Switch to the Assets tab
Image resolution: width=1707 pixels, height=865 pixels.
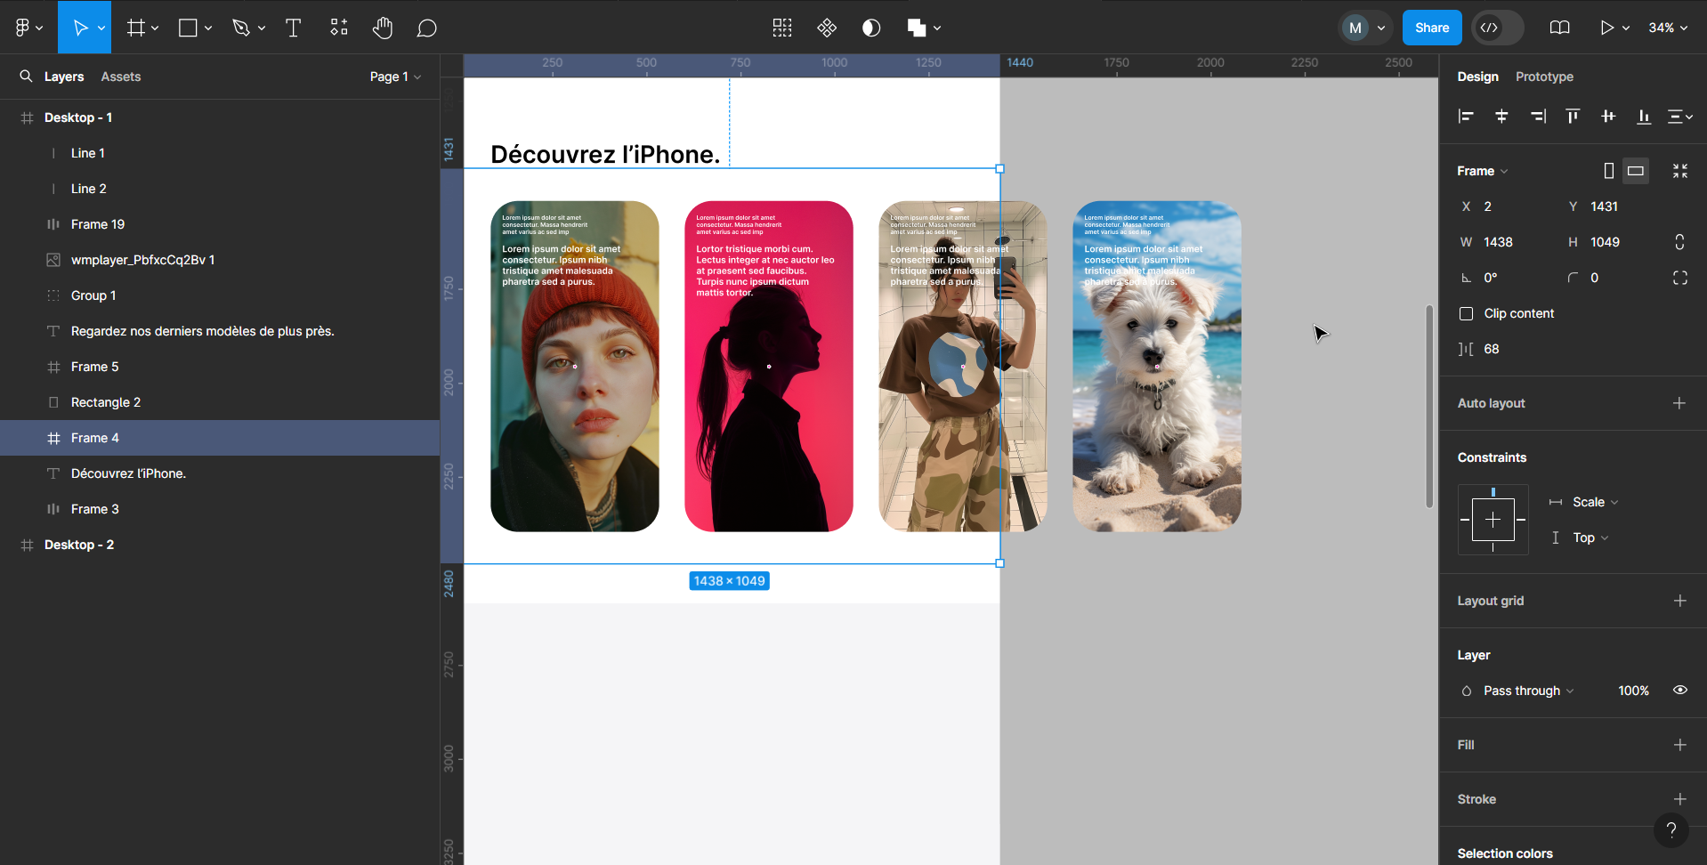(121, 77)
